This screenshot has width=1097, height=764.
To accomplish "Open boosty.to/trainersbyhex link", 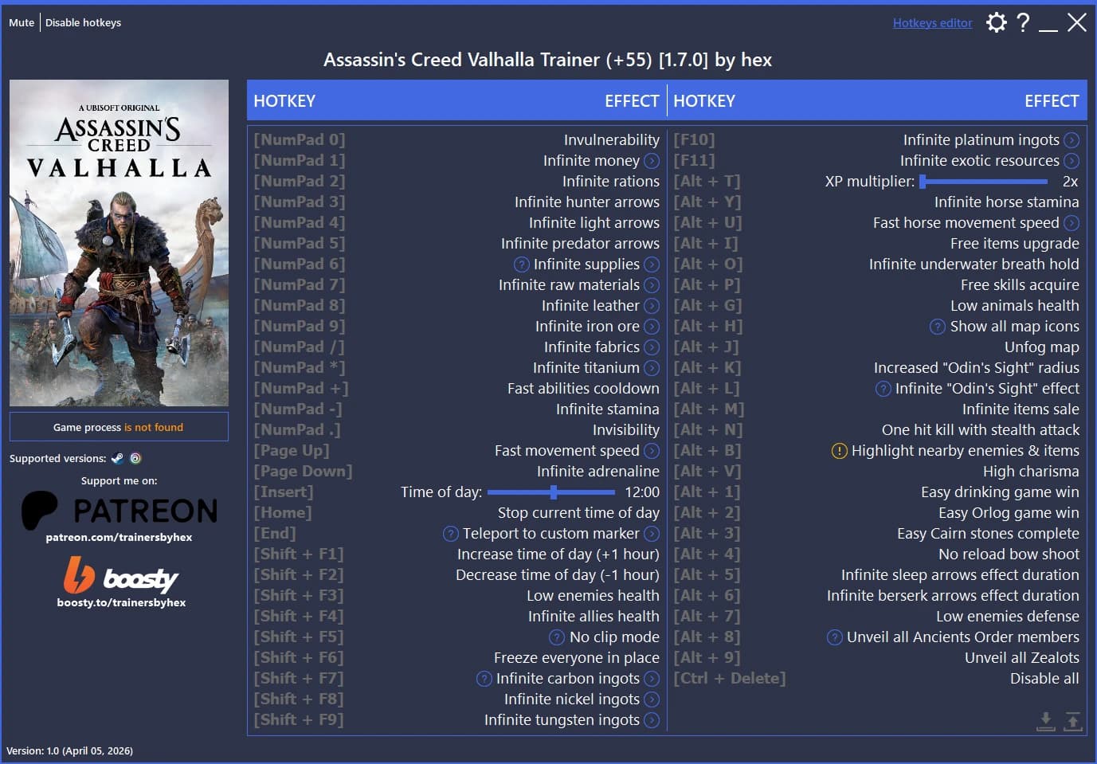I will coord(121,603).
